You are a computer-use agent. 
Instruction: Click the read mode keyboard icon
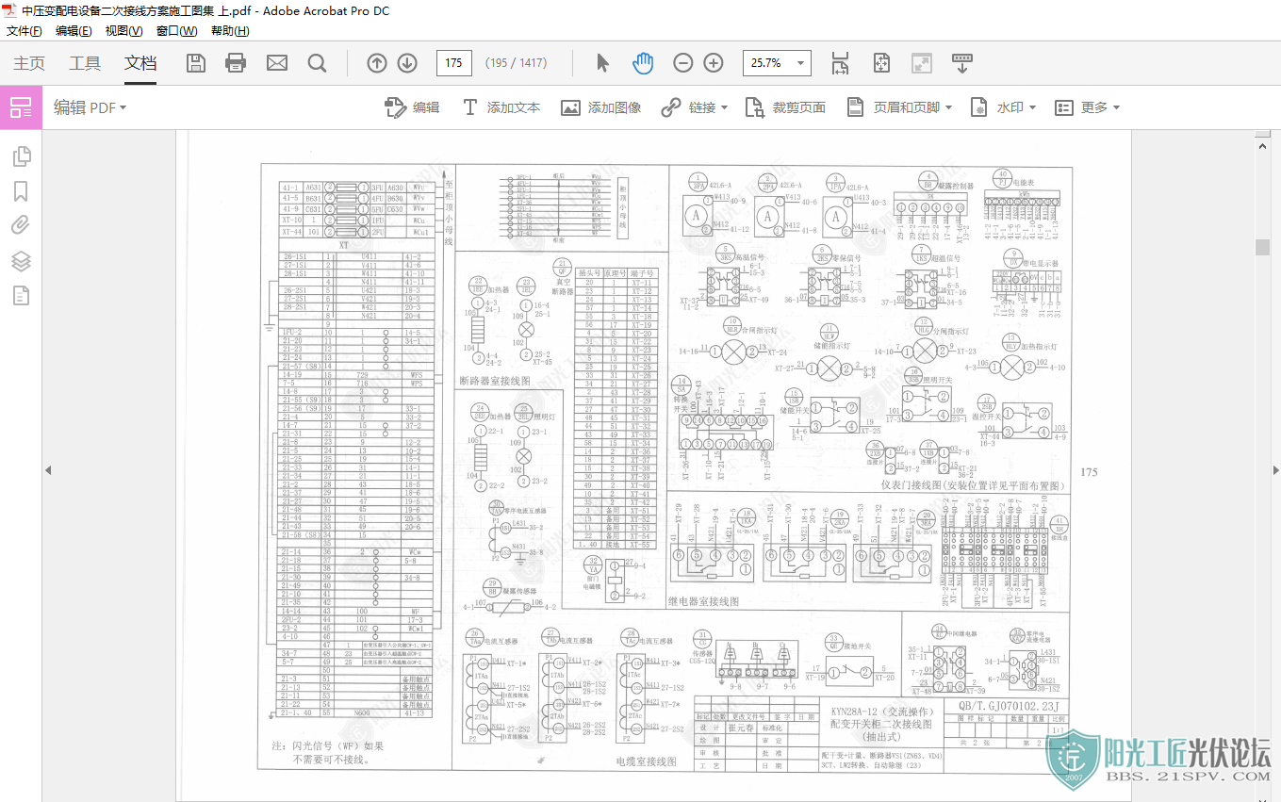[962, 63]
